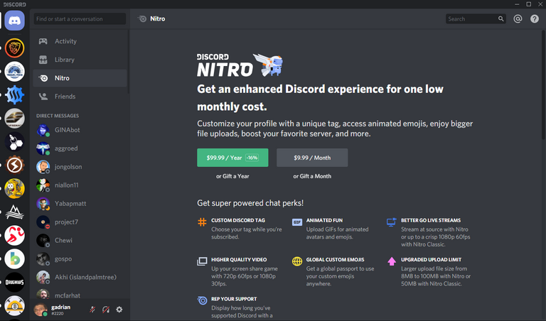
Task: Open the mentions @ icon
Action: coord(518,18)
